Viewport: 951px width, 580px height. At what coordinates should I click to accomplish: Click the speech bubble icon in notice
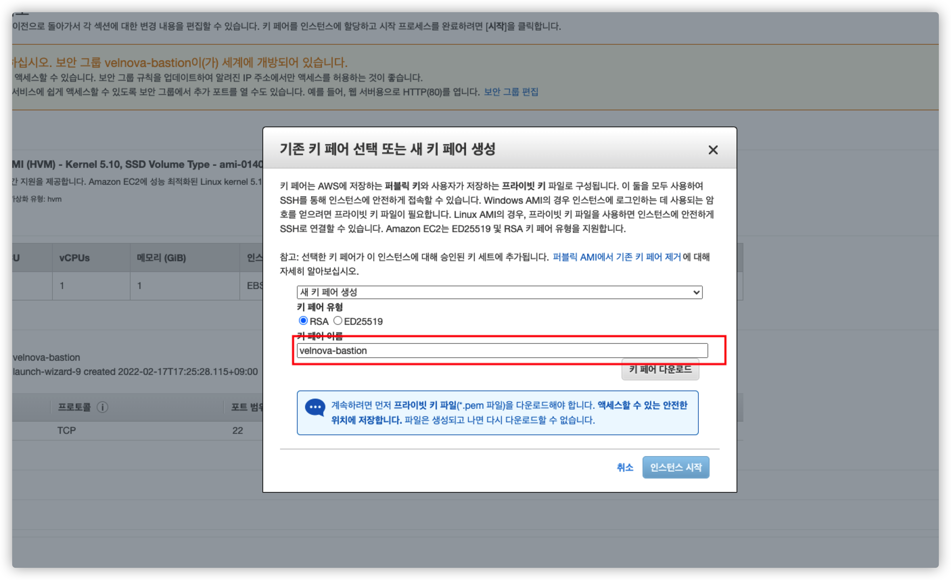(315, 407)
